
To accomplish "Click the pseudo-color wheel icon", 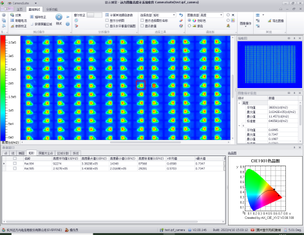I will (194, 21).
